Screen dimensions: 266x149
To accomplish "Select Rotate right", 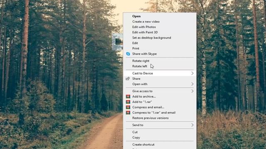I will (x=160, y=61).
